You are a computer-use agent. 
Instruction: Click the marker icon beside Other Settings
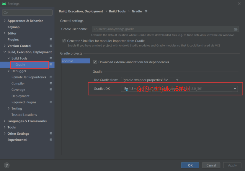pyautogui.click(x=51, y=133)
